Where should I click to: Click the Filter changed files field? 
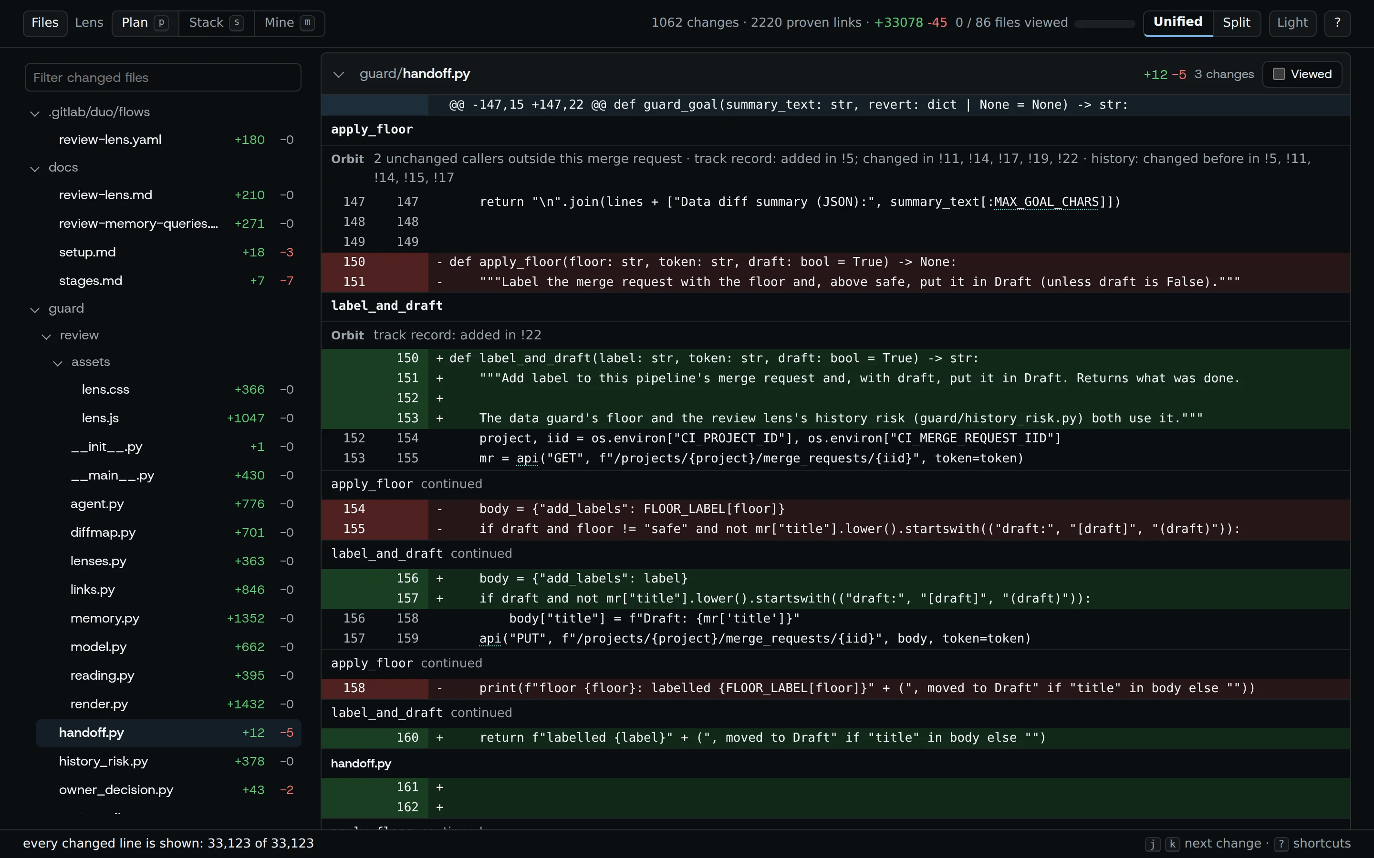(x=163, y=77)
